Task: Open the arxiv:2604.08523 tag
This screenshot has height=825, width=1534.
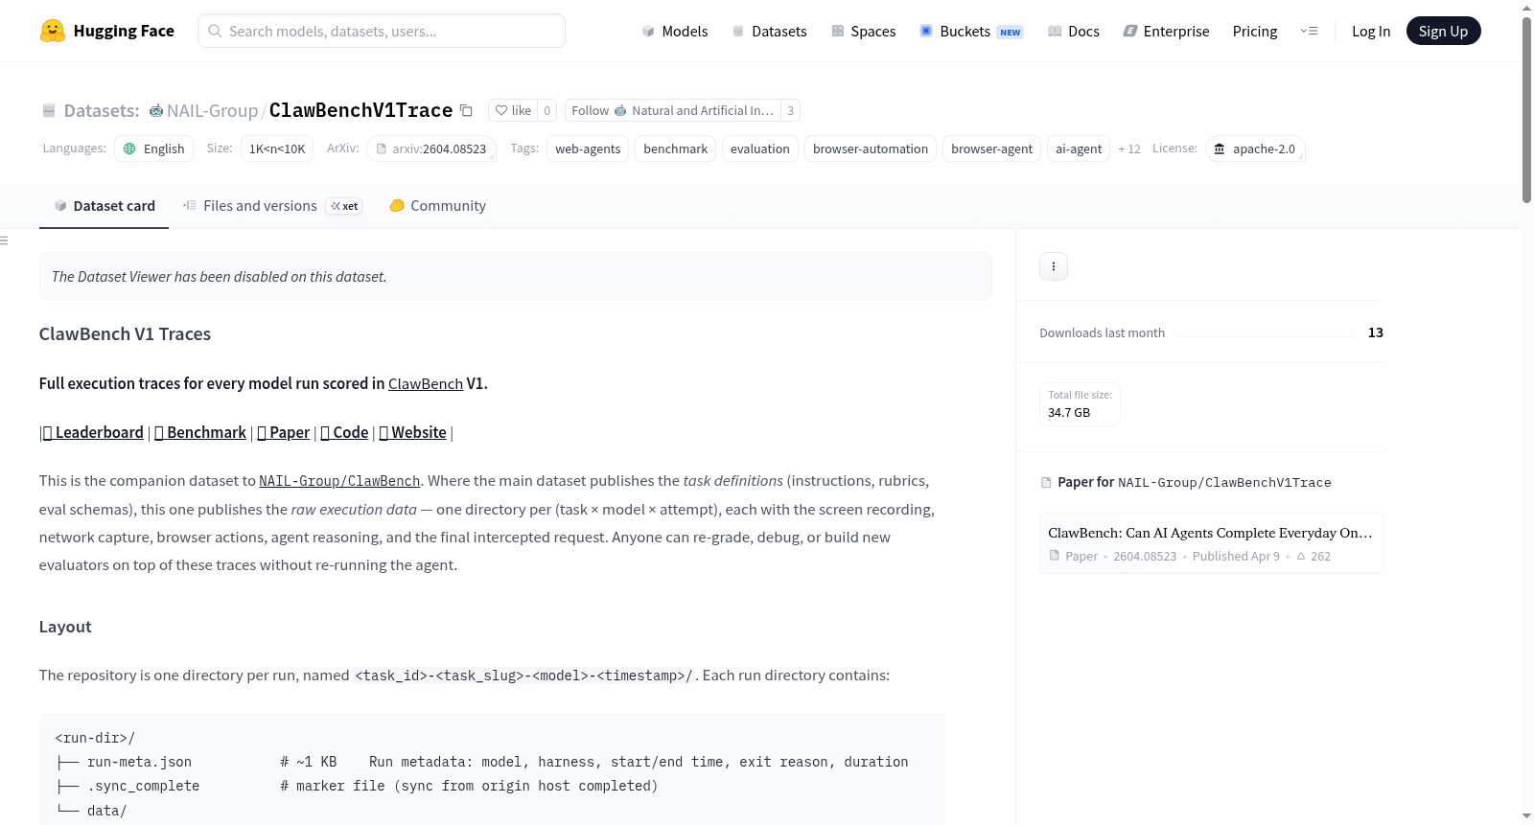Action: [x=431, y=149]
